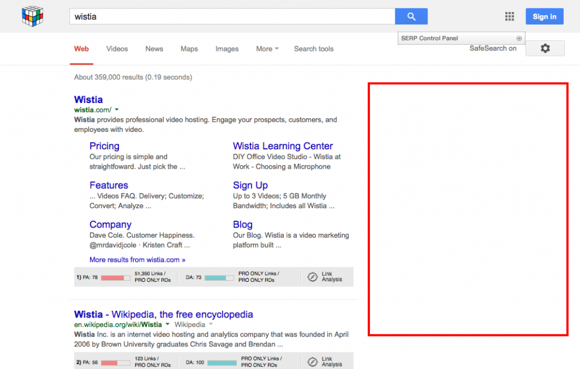580x369 pixels.
Task: Click the SafeSearch on label
Action: 493,49
